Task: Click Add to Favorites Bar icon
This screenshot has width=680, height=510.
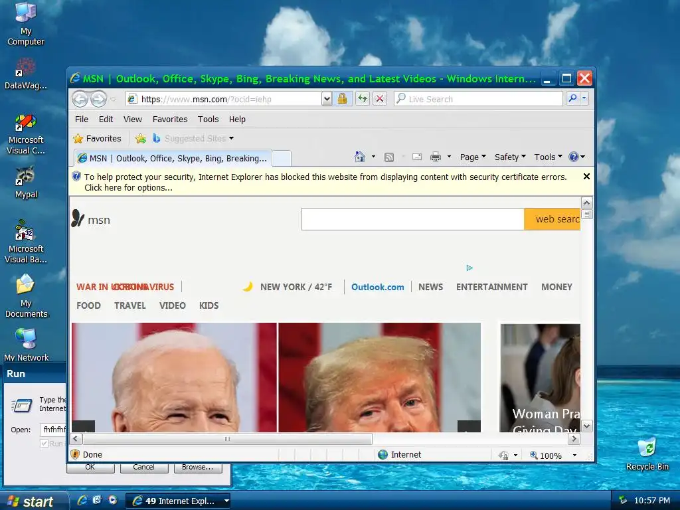Action: coord(141,139)
